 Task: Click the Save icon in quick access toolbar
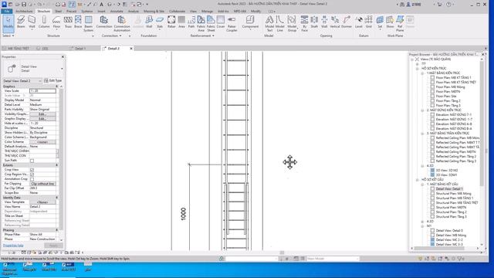[24, 5]
